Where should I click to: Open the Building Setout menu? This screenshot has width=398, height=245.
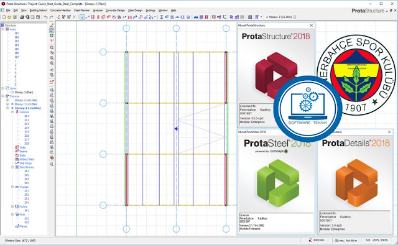click(39, 11)
